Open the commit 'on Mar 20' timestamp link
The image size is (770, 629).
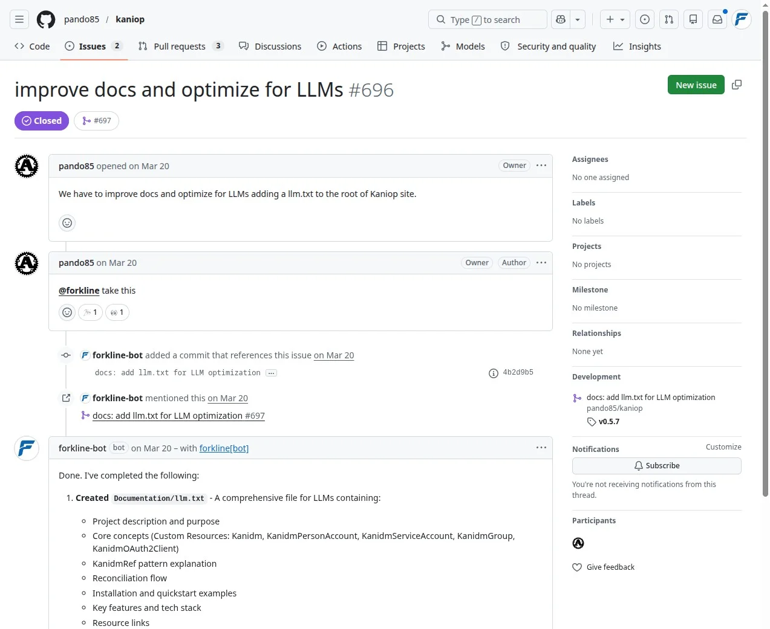tap(334, 355)
